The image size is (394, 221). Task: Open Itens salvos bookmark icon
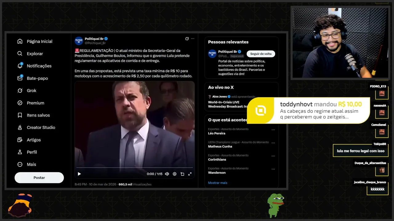pyautogui.click(x=20, y=115)
